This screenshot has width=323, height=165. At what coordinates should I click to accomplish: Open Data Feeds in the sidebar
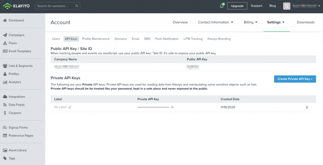16,105
